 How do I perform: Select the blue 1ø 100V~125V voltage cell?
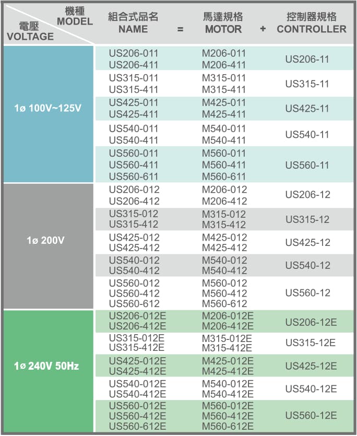point(47,110)
